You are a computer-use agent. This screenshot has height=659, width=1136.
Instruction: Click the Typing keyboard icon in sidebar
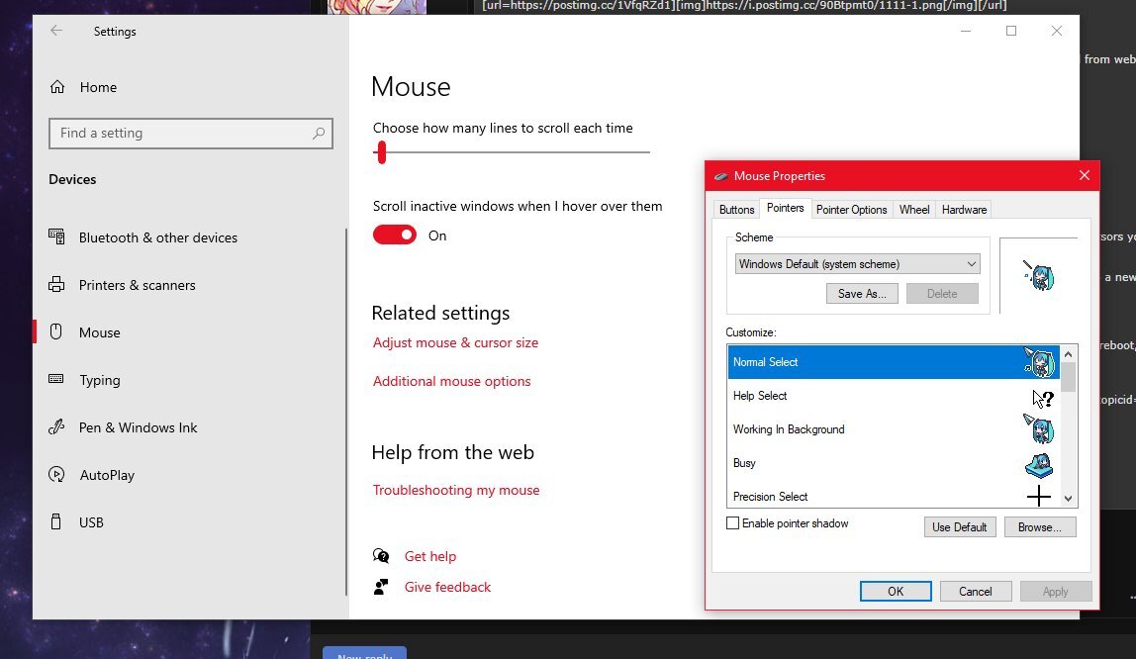click(x=54, y=380)
